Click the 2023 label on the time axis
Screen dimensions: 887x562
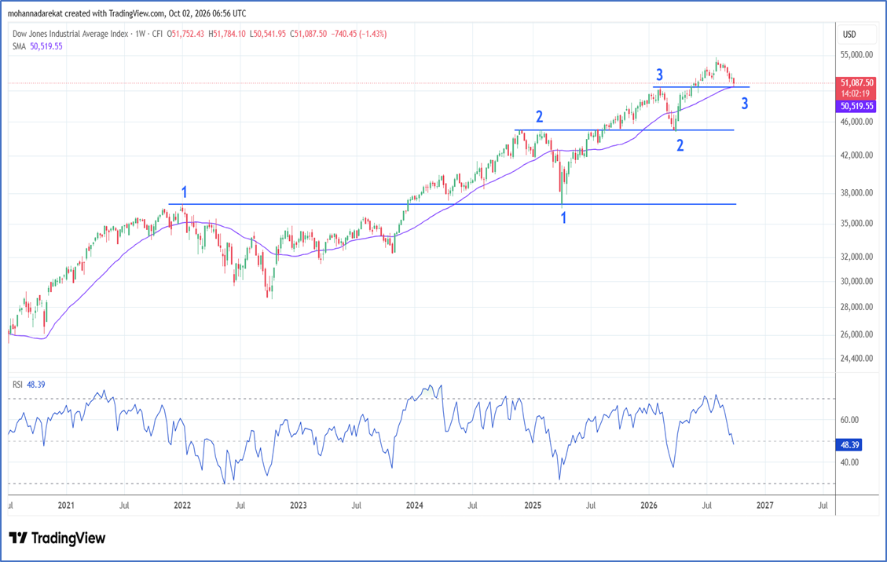pyautogui.click(x=298, y=505)
